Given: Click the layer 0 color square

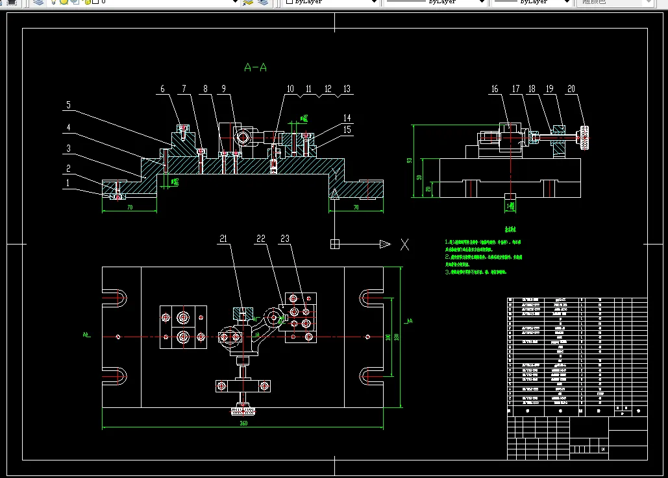Looking at the screenshot, I should click(96, 2).
